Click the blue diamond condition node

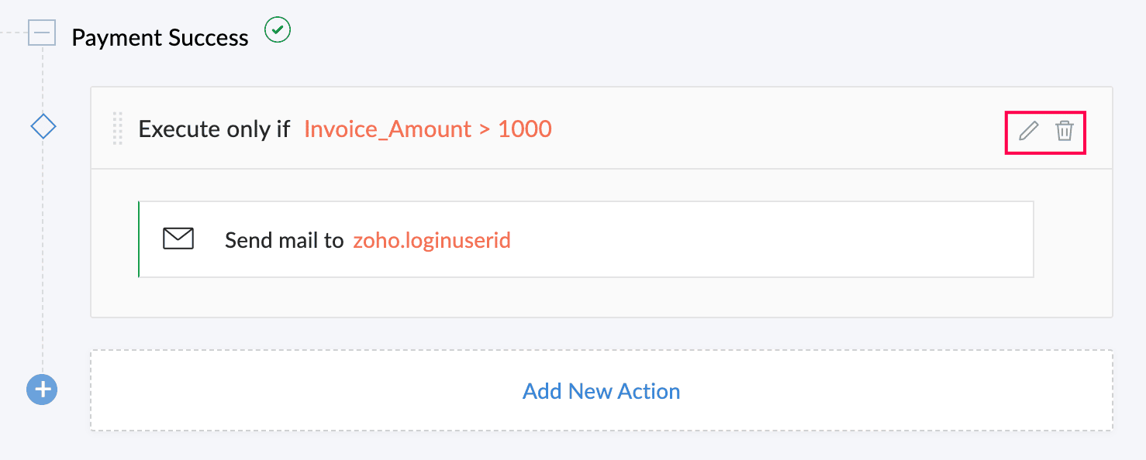43,126
